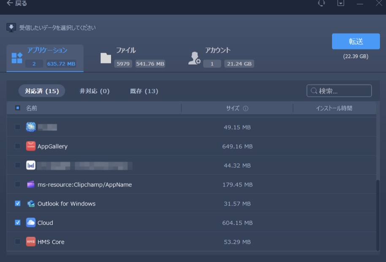This screenshot has width=386, height=262.
Task: Click the size column info icon
Action: pos(246,108)
